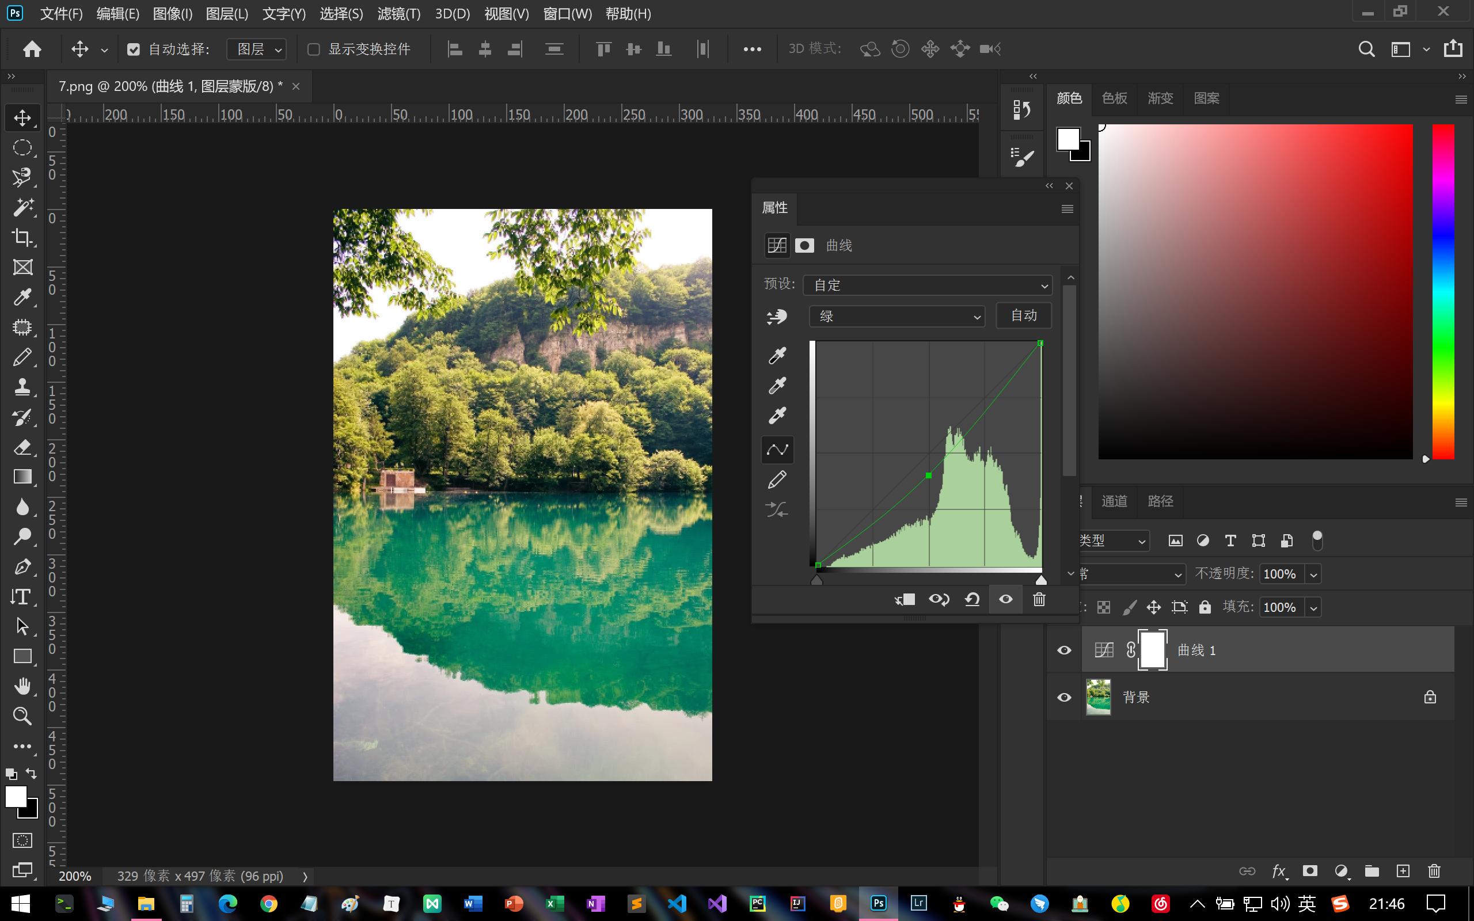The height and width of the screenshot is (921, 1474).
Task: Create a new layer with plus icon
Action: tap(1403, 871)
